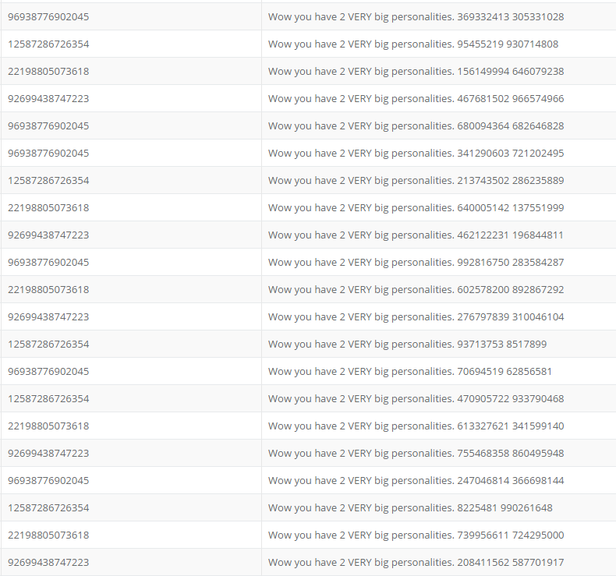Click ID 12587286726354 beside message 470905722
This screenshot has width=616, height=576.
coord(48,399)
